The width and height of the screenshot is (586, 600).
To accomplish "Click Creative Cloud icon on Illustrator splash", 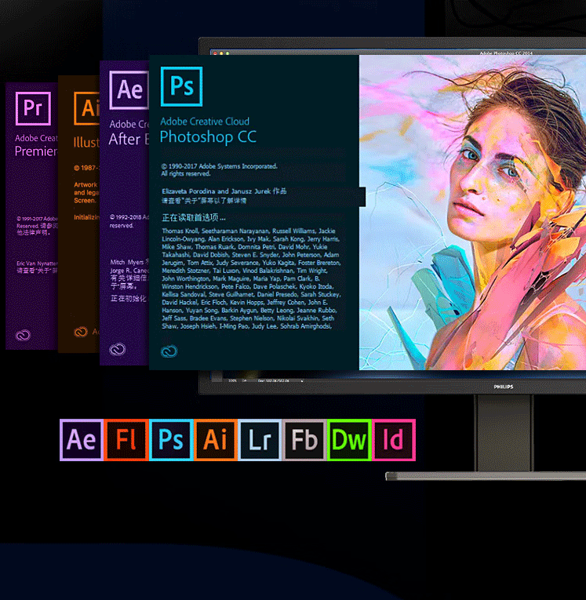I will coord(81,332).
